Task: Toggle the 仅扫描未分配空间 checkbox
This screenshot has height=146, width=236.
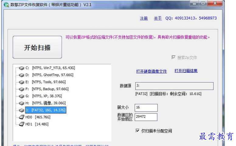Action: coord(137,131)
